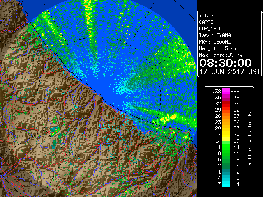This screenshot has height=197, width=263.
Task: Click the magenta >38 dBZ color swatch
Action: (x=226, y=92)
